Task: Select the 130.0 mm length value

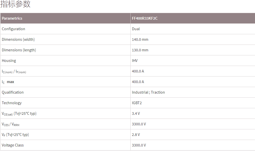Action: coord(140,50)
